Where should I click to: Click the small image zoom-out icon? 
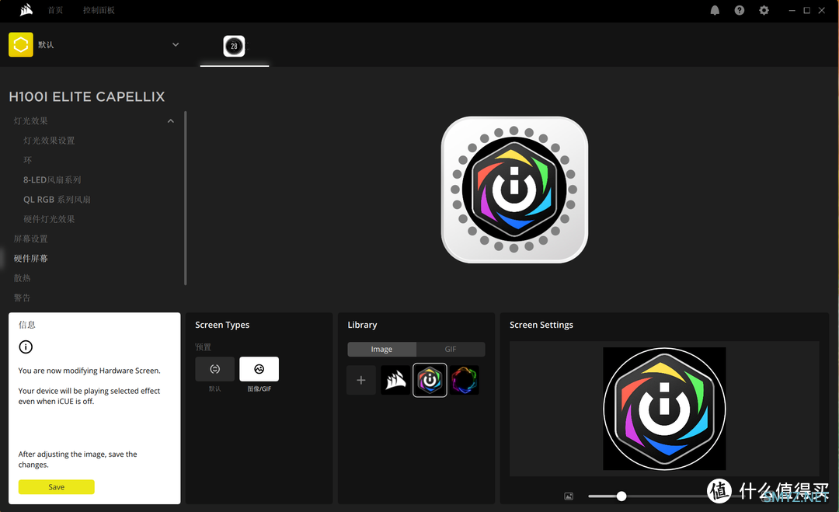click(x=569, y=496)
